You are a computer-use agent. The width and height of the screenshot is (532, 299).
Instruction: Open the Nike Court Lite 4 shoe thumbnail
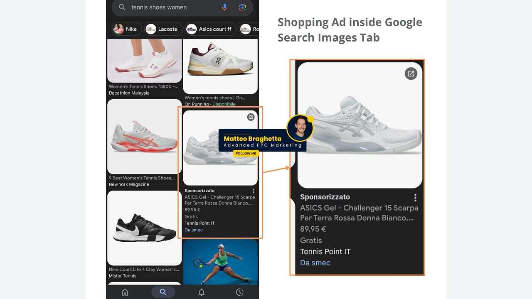144,227
